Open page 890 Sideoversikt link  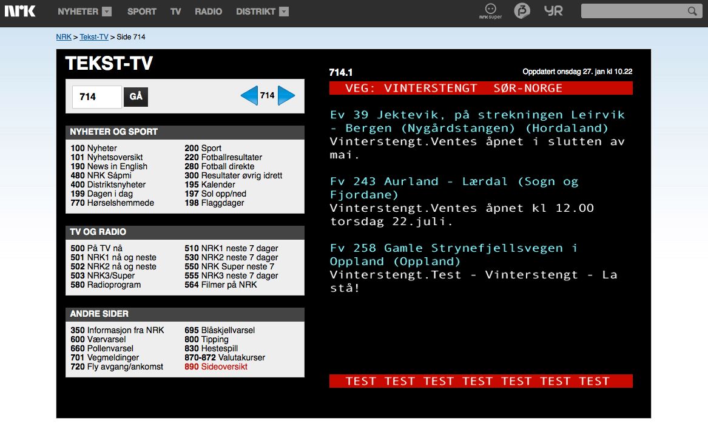click(216, 367)
